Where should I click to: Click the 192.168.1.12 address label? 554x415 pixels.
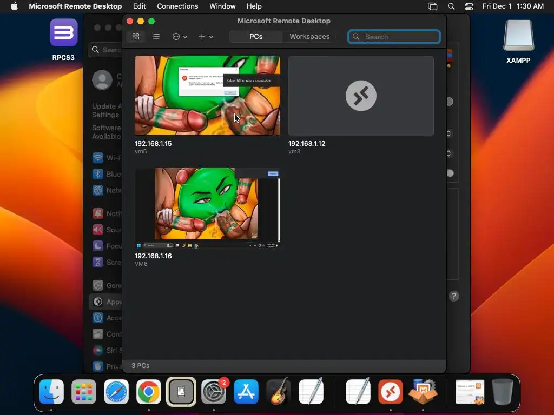tap(307, 144)
